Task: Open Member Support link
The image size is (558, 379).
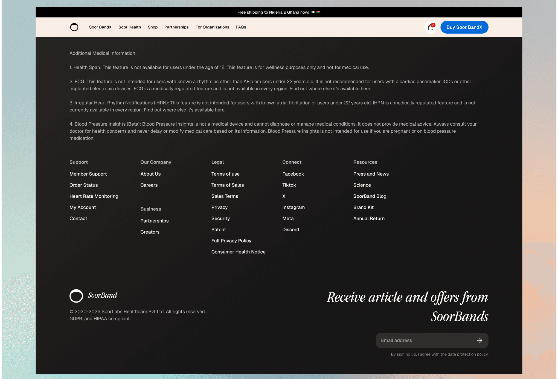Action: pos(88,174)
